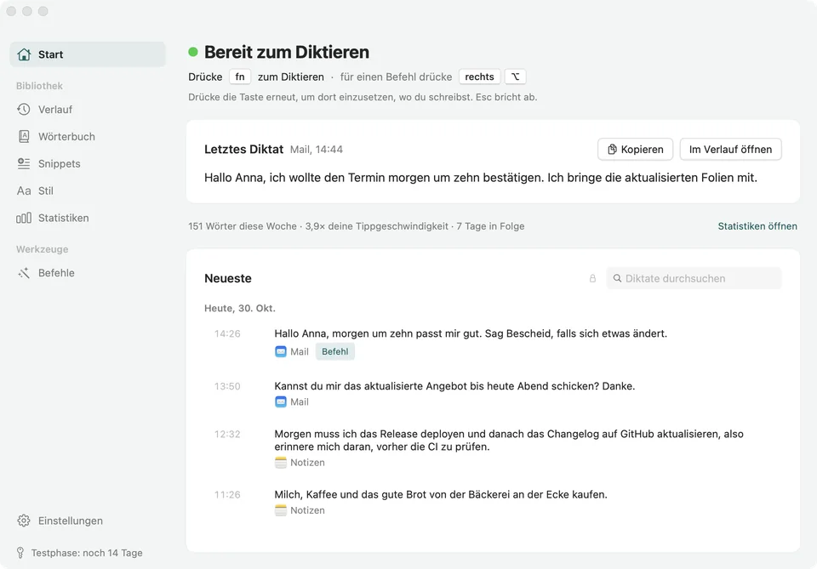Viewport: 817px width, 569px height.
Task: Click the Snippets list icon
Action: tap(24, 163)
